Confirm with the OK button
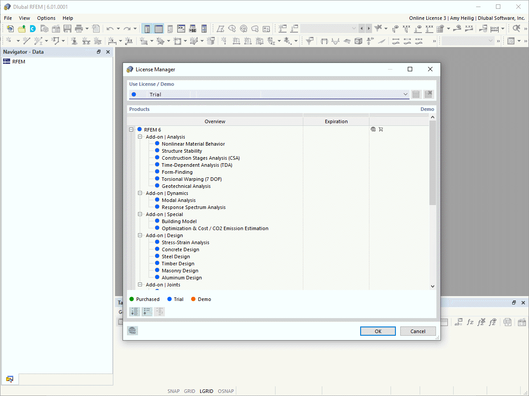 (378, 331)
